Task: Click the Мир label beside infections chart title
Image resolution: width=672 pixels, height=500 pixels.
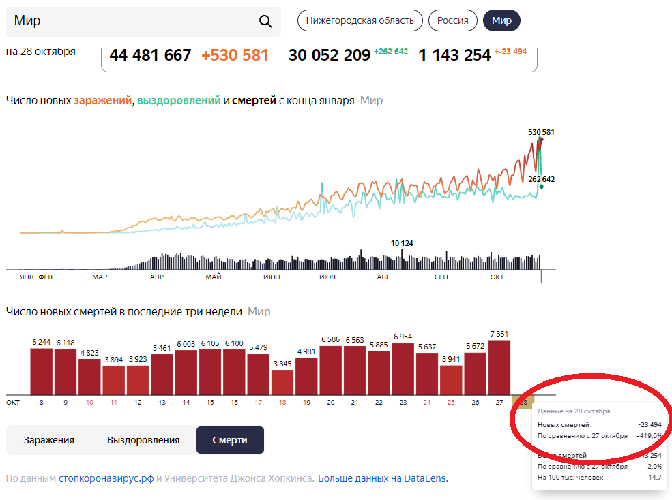Action: click(371, 100)
